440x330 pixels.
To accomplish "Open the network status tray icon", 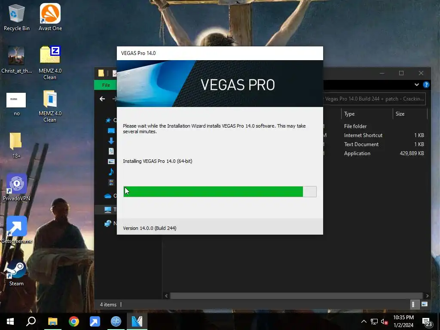I will (374, 321).
